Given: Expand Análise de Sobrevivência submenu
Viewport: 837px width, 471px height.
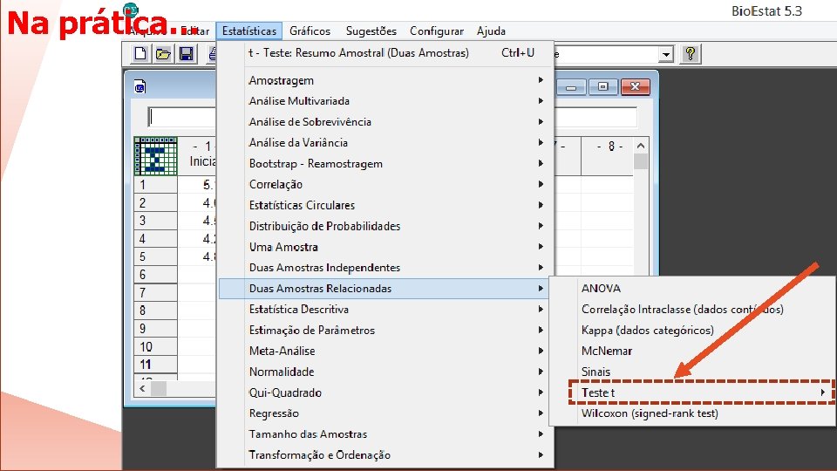Looking at the screenshot, I should click(386, 122).
